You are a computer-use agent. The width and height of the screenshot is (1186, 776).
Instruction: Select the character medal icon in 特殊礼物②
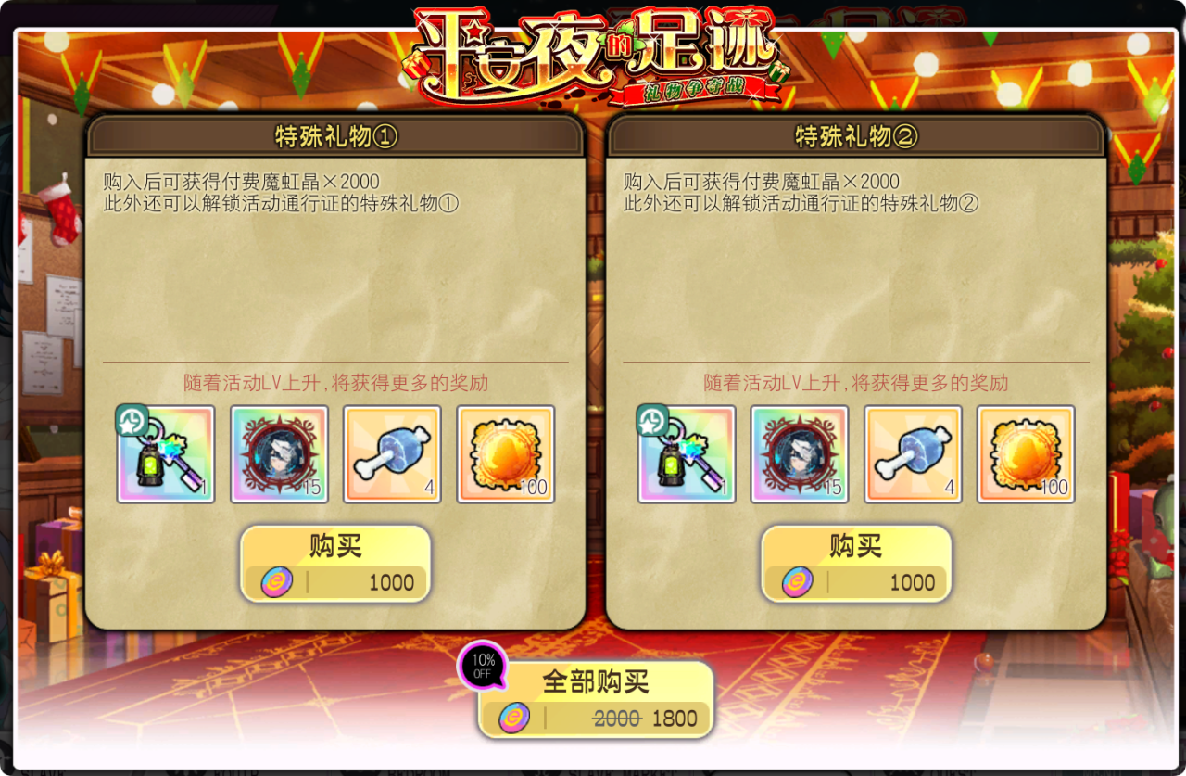[800, 454]
